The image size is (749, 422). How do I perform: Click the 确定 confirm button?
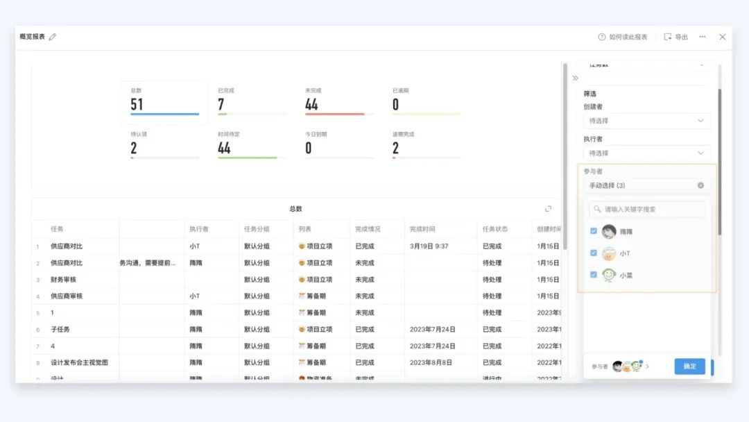[x=689, y=366]
